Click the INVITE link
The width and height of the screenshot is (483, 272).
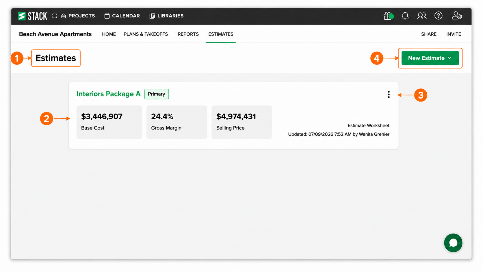(454, 34)
